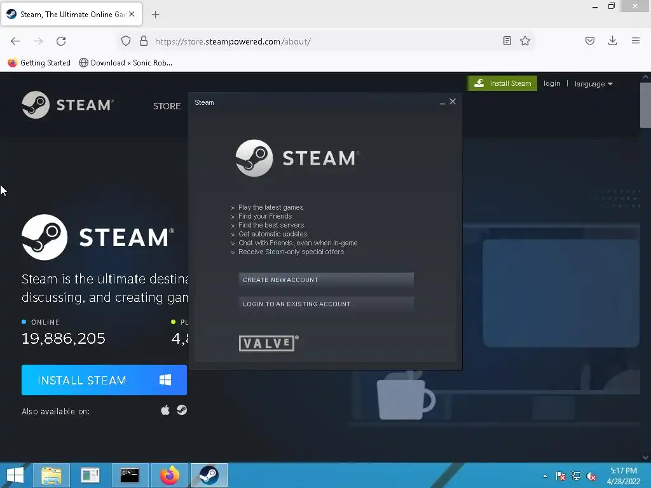Click the Valve logo in Steam dialog
Screen dimensions: 651x488
pos(269,343)
